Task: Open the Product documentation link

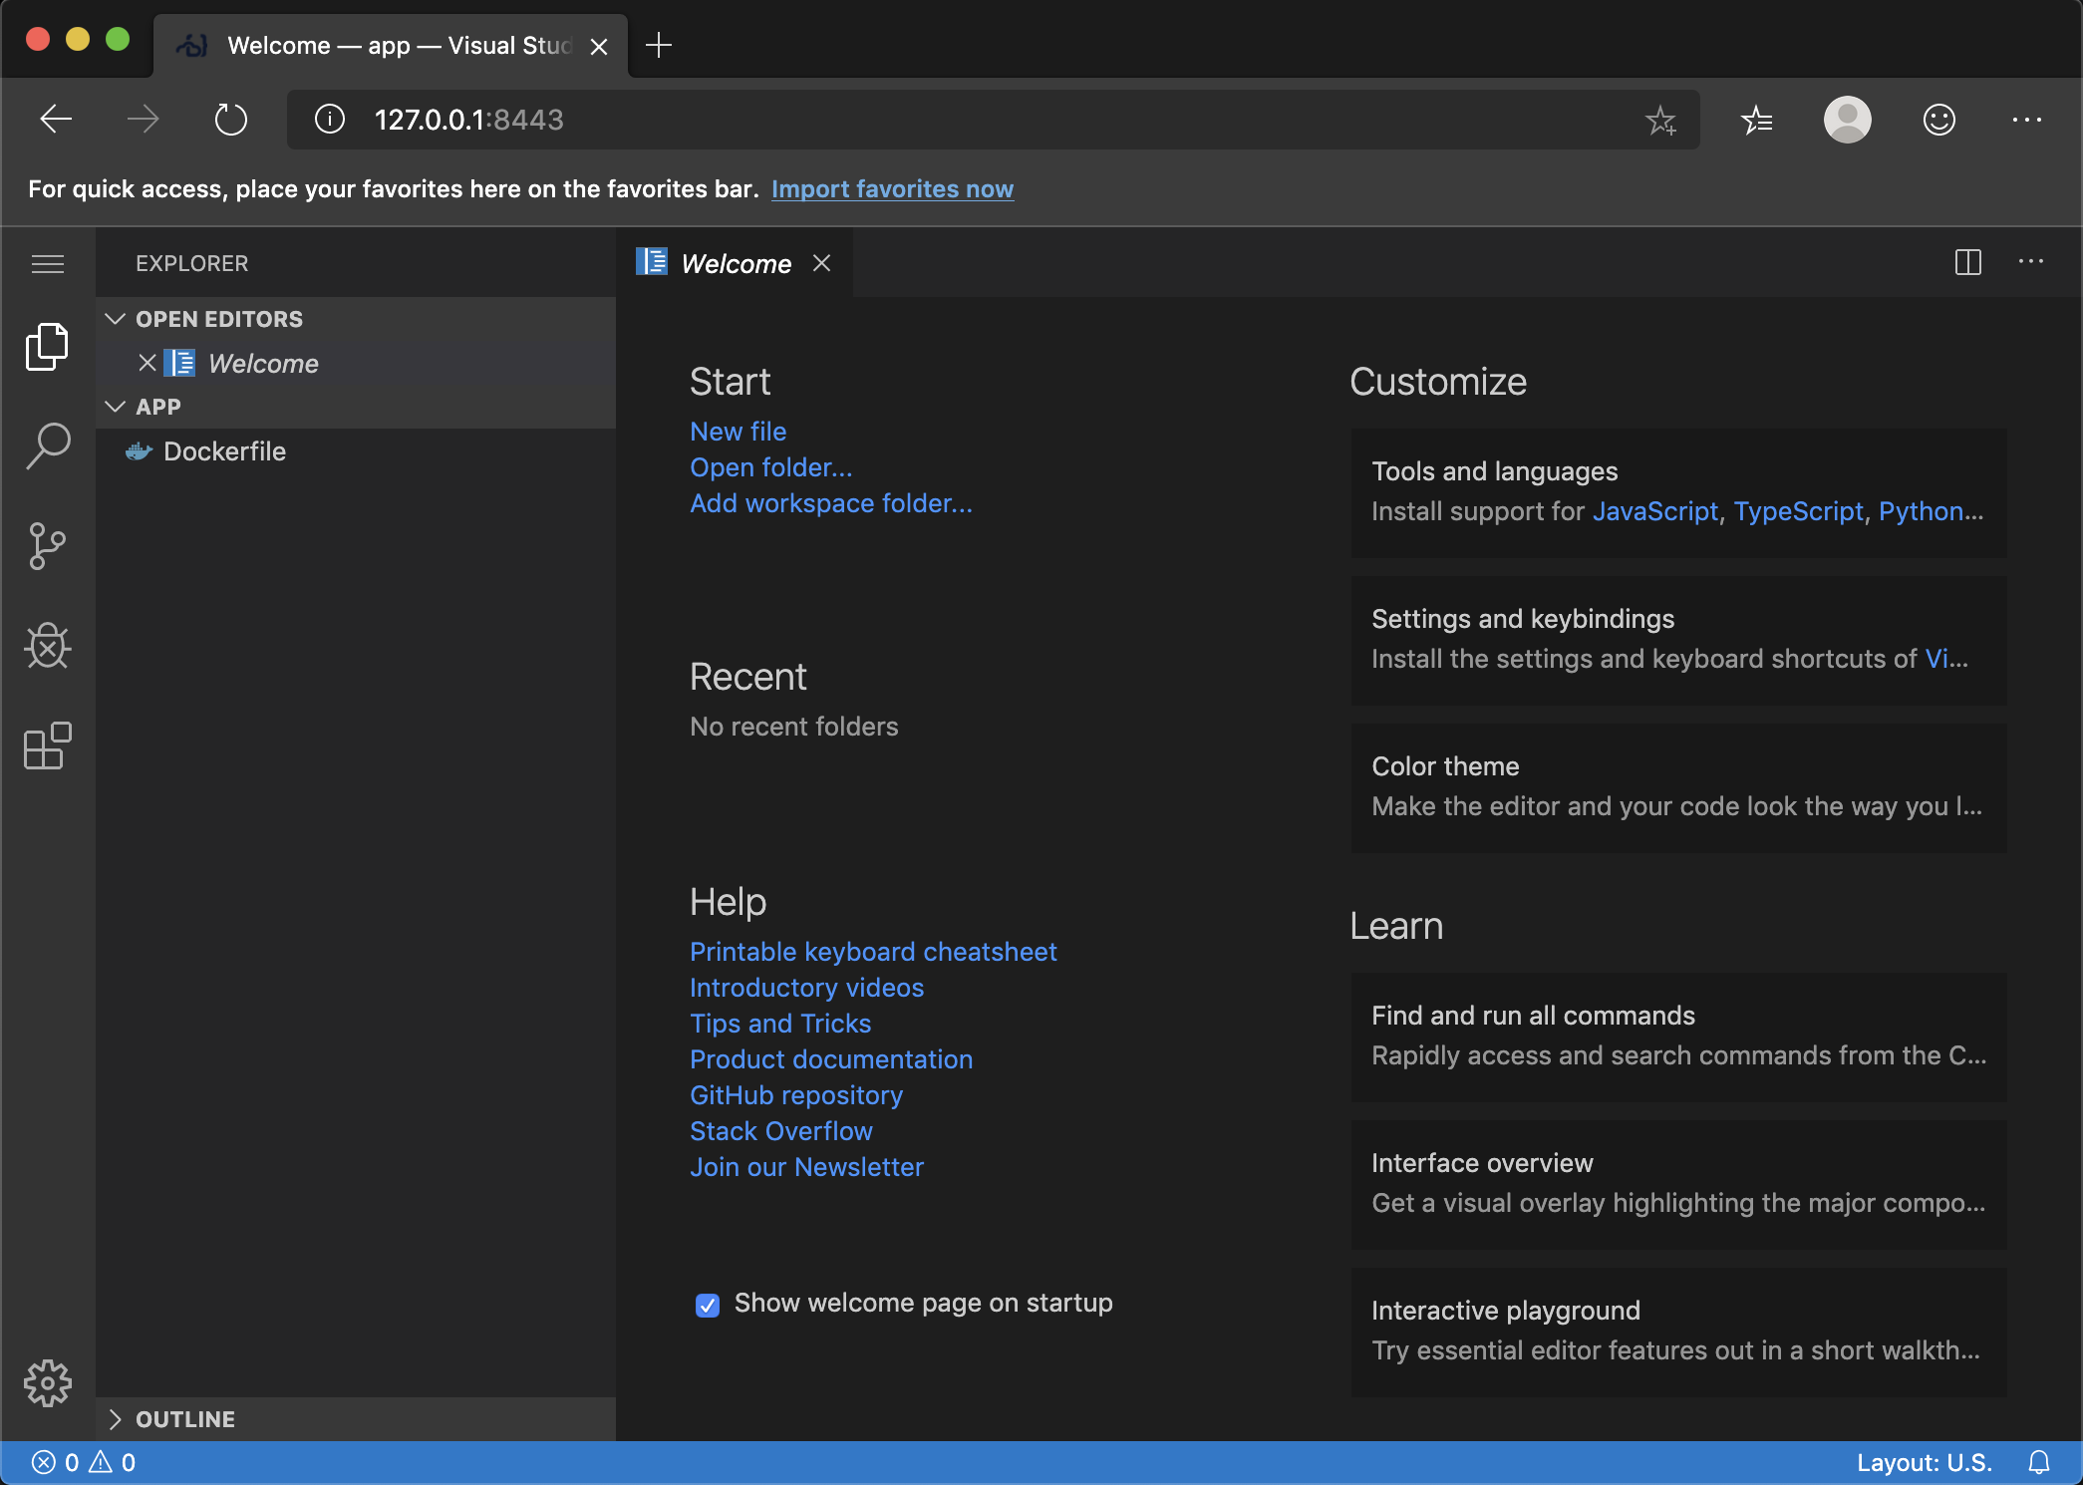Action: 831,1059
